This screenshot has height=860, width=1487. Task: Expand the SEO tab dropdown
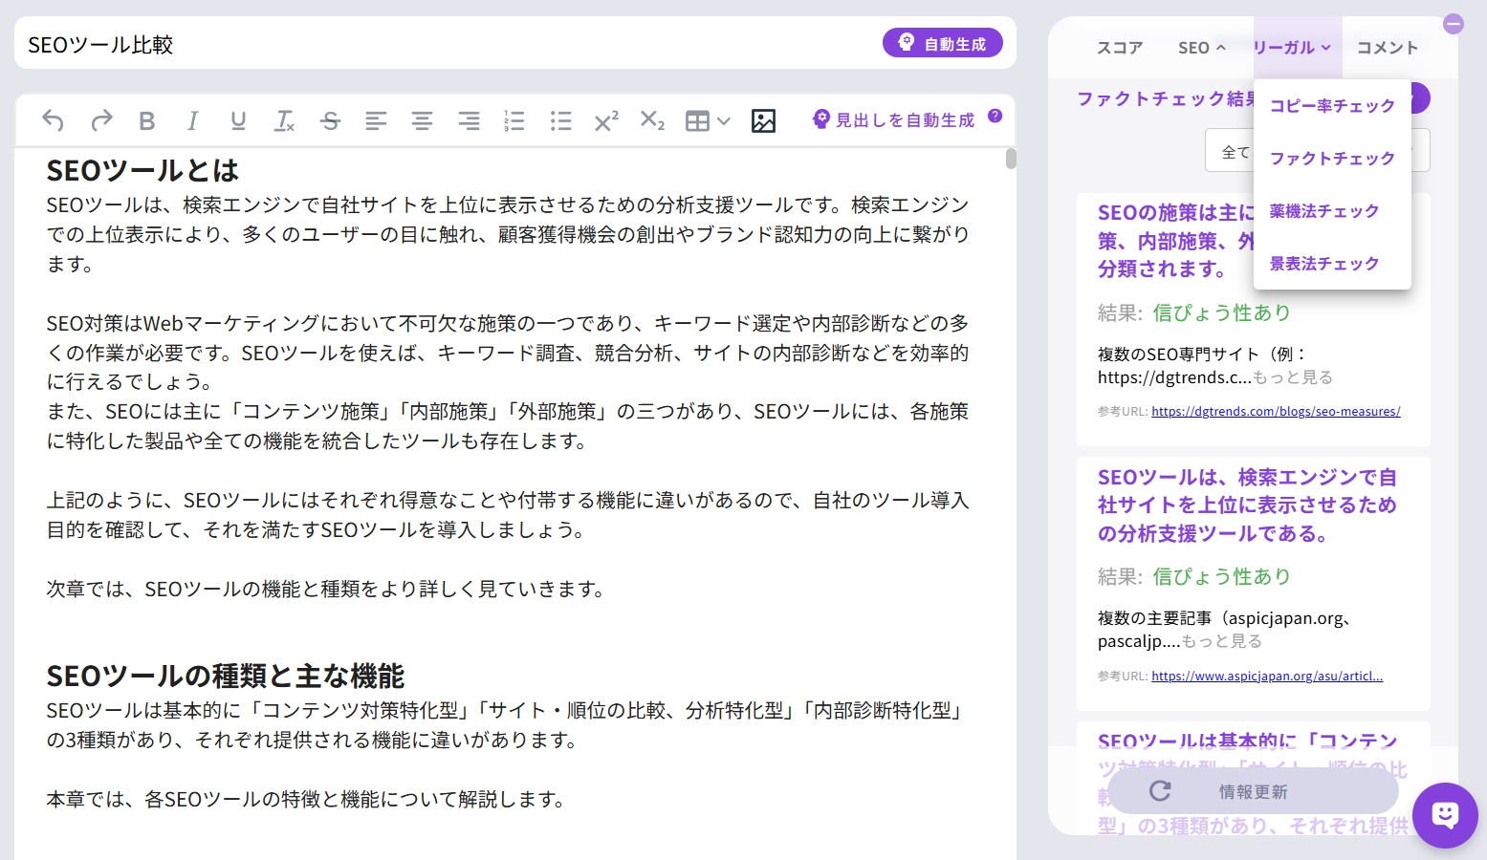[x=1201, y=47]
